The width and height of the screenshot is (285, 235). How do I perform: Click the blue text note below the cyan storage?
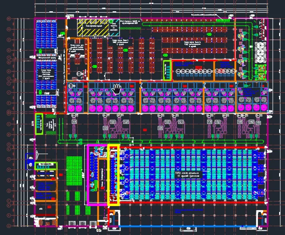pos(189,211)
